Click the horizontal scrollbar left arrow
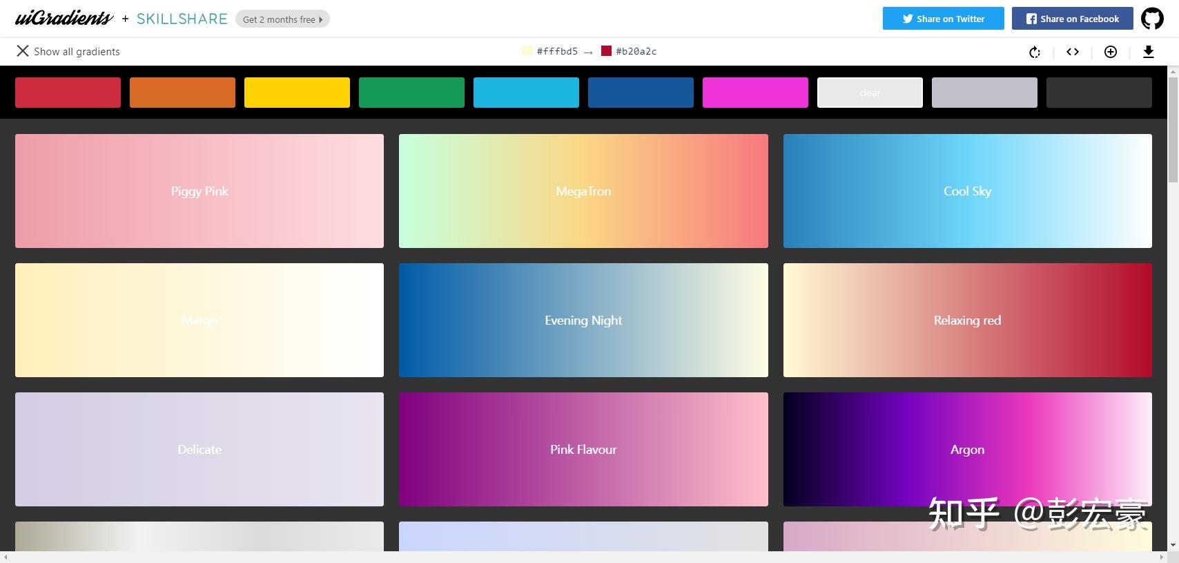The width and height of the screenshot is (1179, 563). coord(6,557)
